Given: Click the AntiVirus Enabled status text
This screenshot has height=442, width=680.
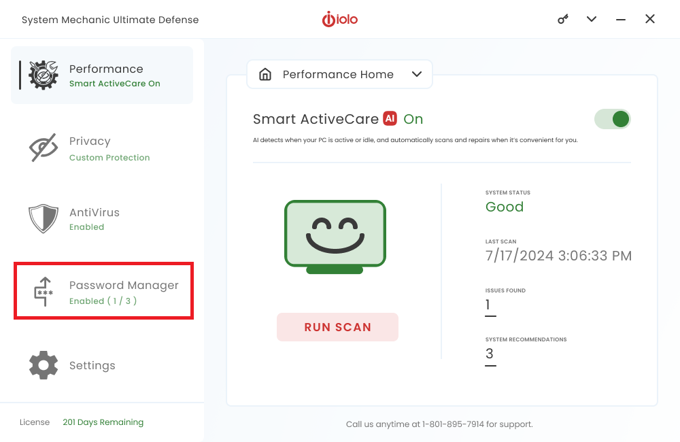Looking at the screenshot, I should [87, 227].
